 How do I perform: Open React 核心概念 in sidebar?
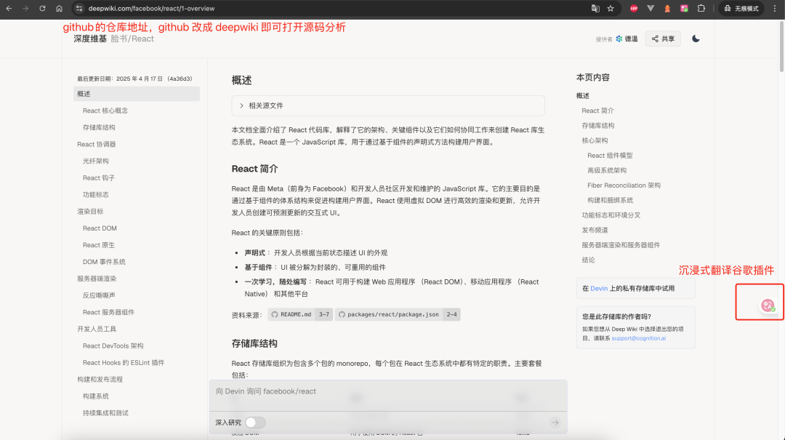(x=105, y=111)
